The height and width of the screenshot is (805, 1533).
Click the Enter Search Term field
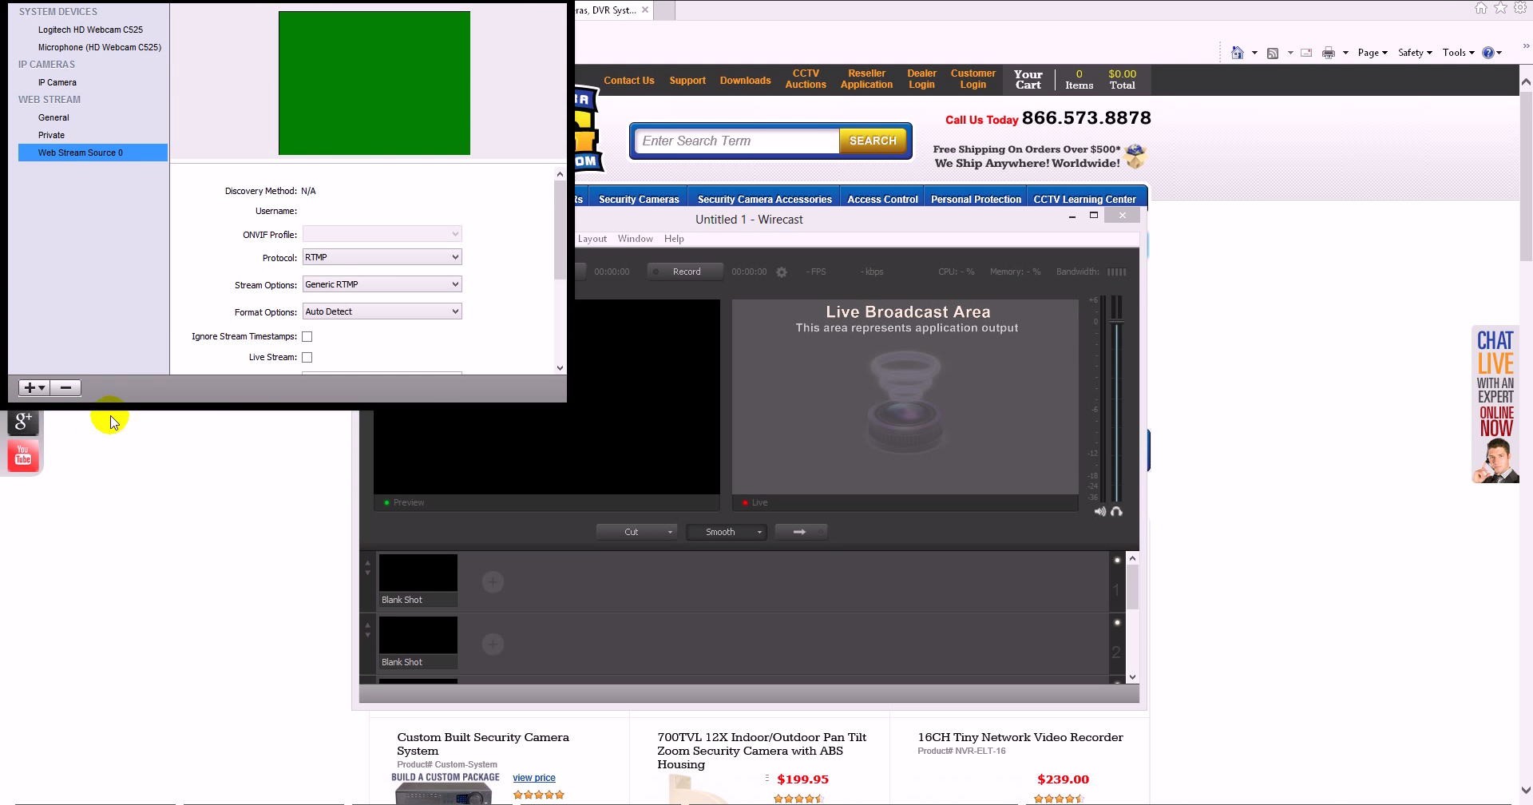[x=736, y=141]
